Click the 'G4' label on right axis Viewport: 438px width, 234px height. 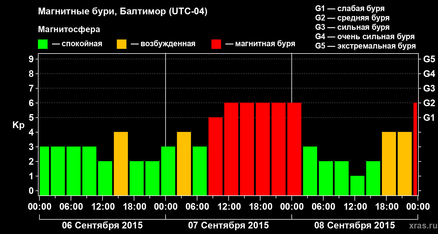[429, 74]
